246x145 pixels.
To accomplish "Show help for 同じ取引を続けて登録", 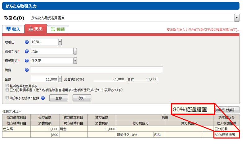I will pos(43,98).
